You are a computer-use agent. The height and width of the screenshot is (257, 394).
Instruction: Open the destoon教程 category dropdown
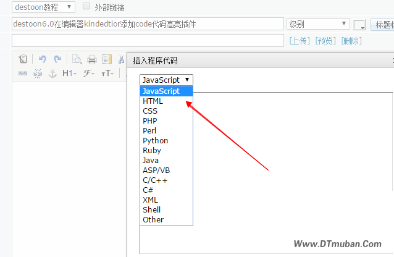[x=43, y=7]
